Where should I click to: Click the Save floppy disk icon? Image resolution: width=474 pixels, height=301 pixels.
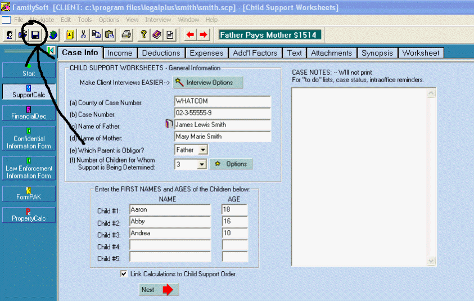tap(35, 35)
